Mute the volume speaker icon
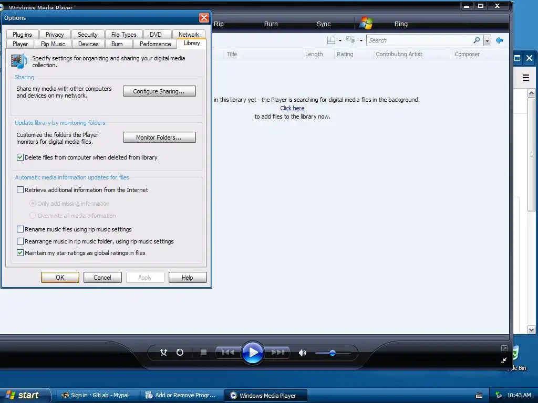The image size is (538, 403). pos(302,353)
